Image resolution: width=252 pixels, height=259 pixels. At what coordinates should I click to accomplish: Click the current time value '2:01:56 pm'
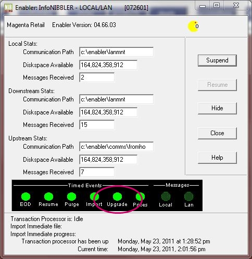coord(192,249)
